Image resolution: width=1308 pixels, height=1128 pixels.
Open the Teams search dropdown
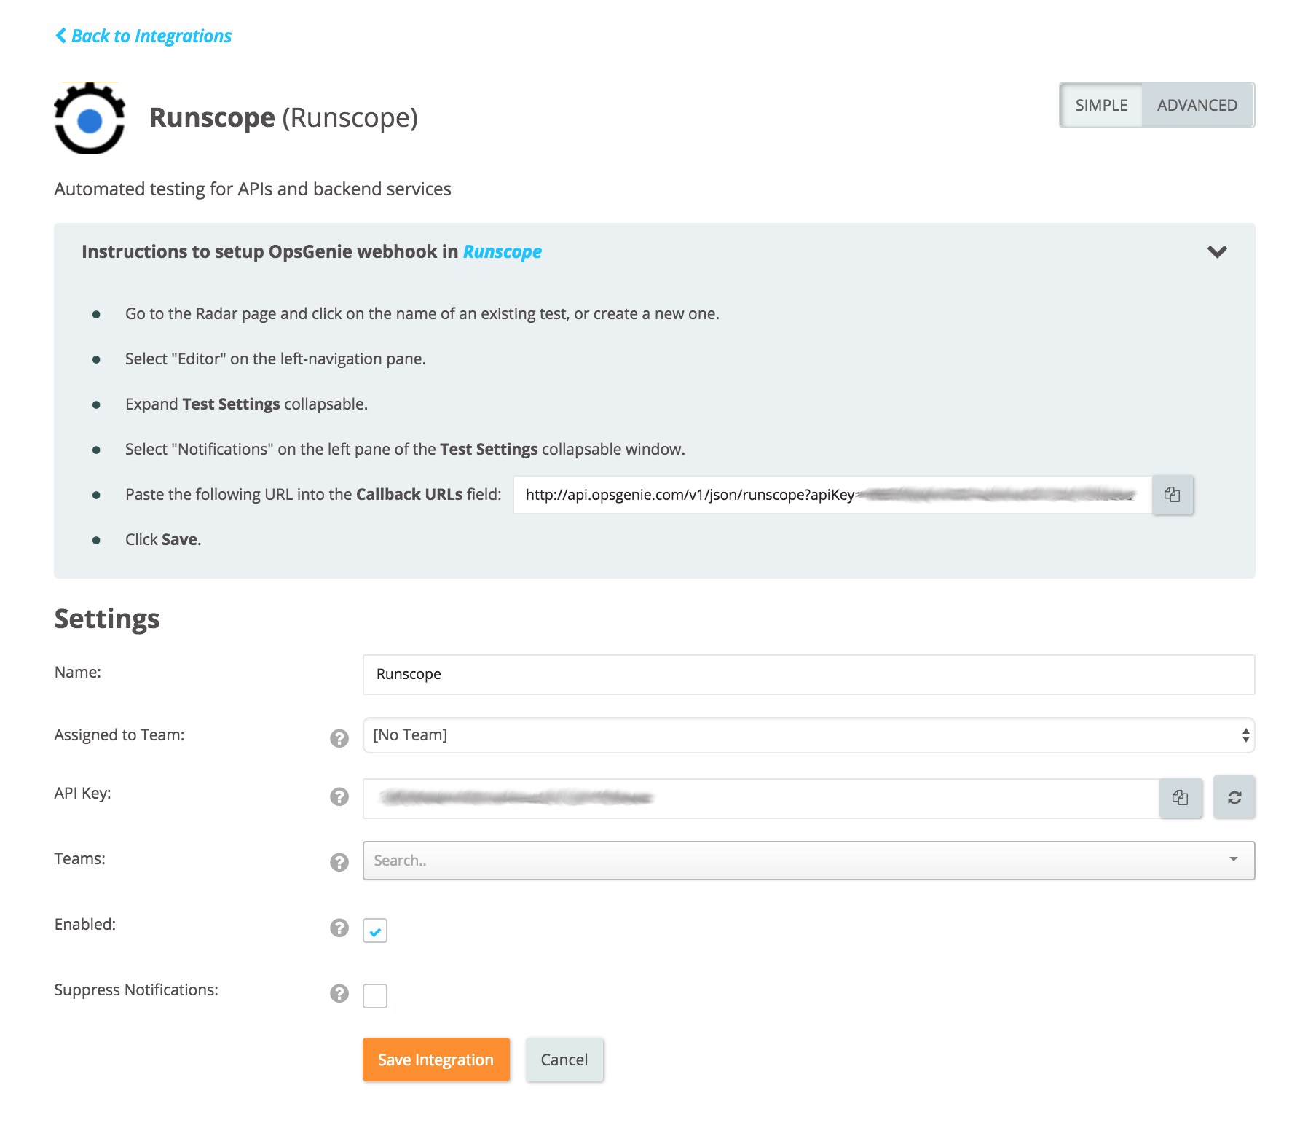pos(808,861)
